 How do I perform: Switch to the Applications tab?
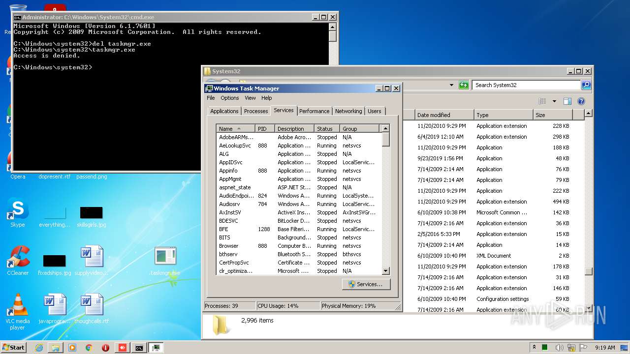(x=224, y=111)
